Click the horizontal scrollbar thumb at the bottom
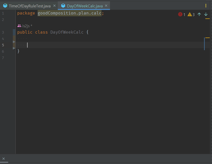This screenshot has width=212, height=164. [4, 162]
